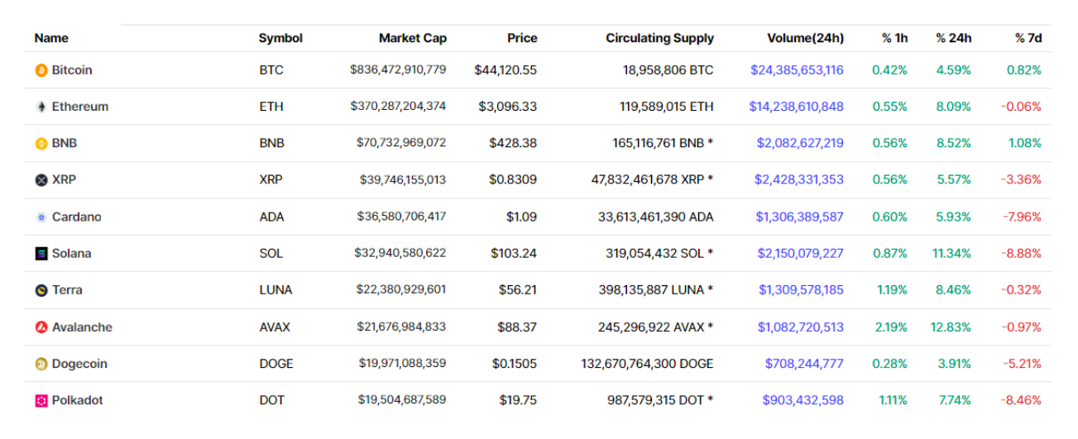The height and width of the screenshot is (439, 1078).
Task: Click the BNB coin icon
Action: coord(41,144)
